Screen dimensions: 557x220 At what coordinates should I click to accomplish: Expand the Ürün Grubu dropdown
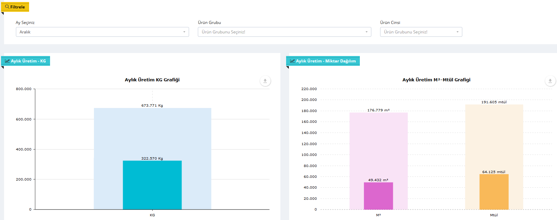pyautogui.click(x=284, y=32)
